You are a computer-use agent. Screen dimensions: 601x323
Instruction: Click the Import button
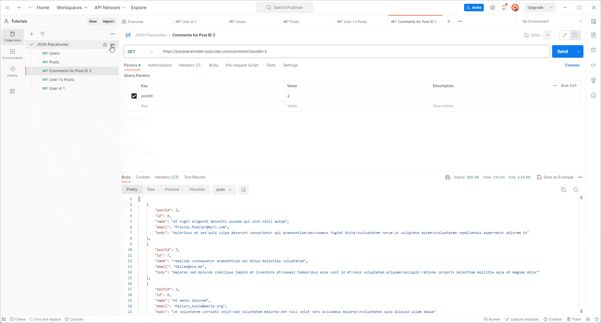point(108,21)
